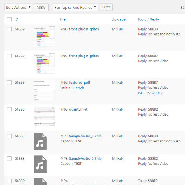Click ID 58885 cell text

click(19, 109)
